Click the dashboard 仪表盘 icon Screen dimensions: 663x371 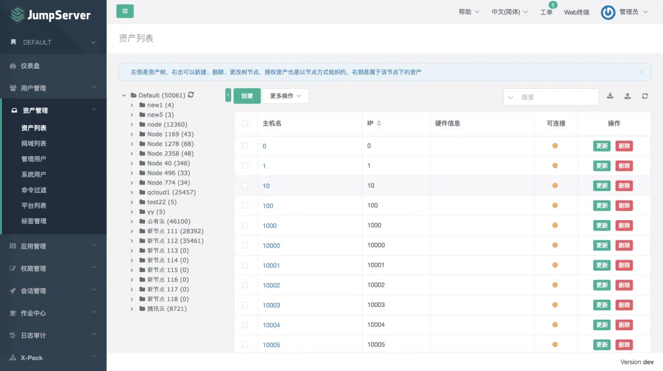tap(13, 66)
